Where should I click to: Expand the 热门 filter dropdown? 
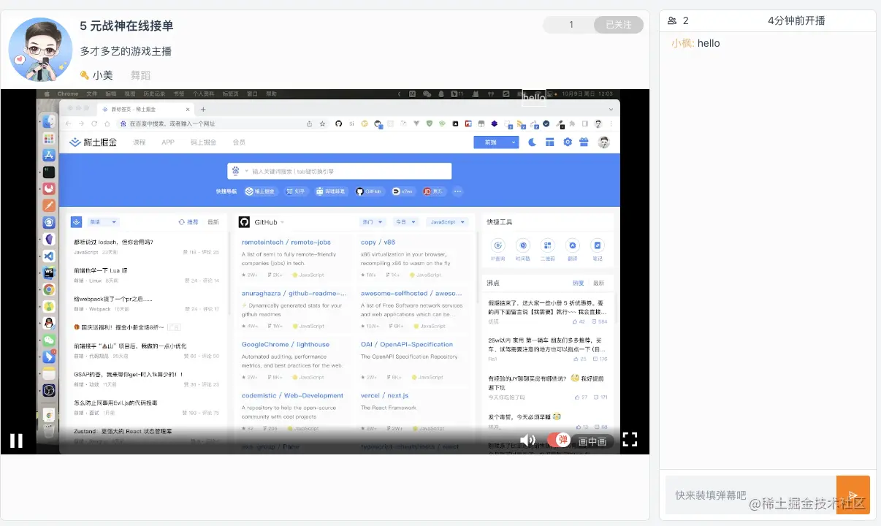[x=373, y=221]
